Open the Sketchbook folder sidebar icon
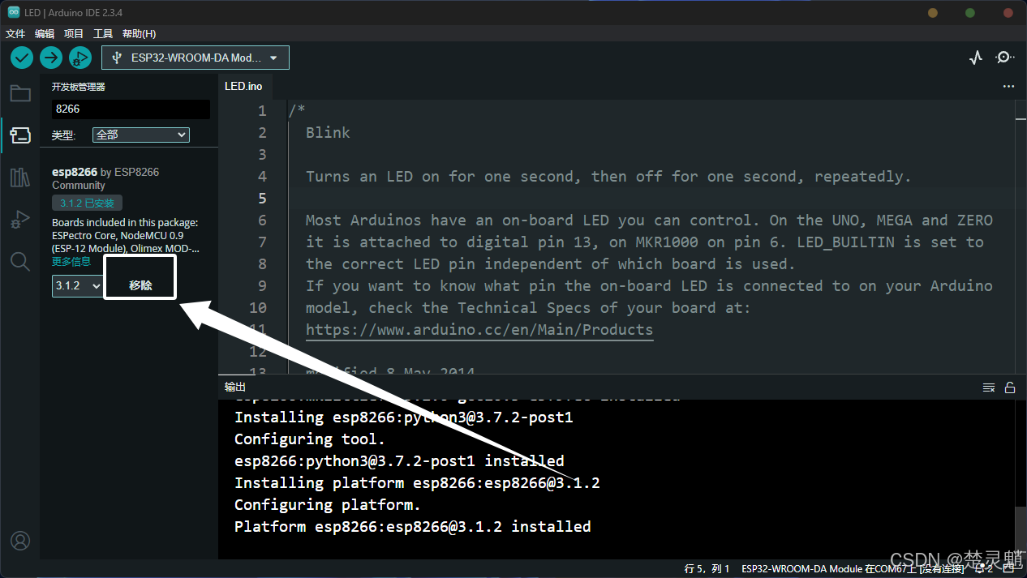Image resolution: width=1027 pixels, height=578 pixels. click(20, 93)
